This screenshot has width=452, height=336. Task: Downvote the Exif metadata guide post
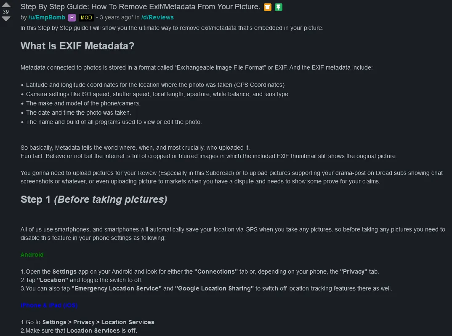click(x=6, y=19)
